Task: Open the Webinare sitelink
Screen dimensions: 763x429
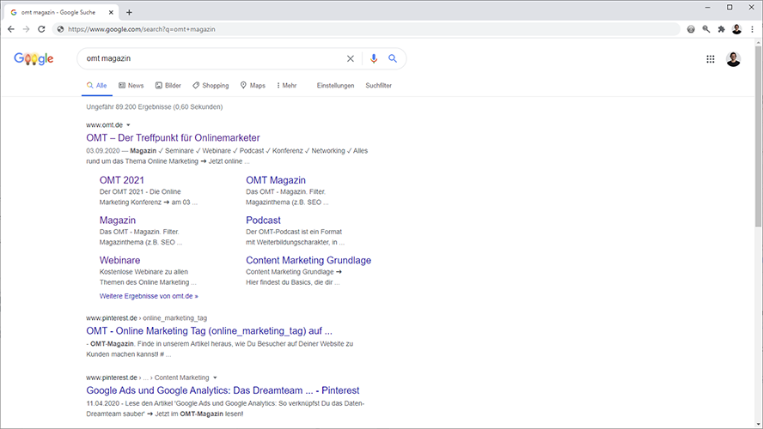Action: coord(119,261)
